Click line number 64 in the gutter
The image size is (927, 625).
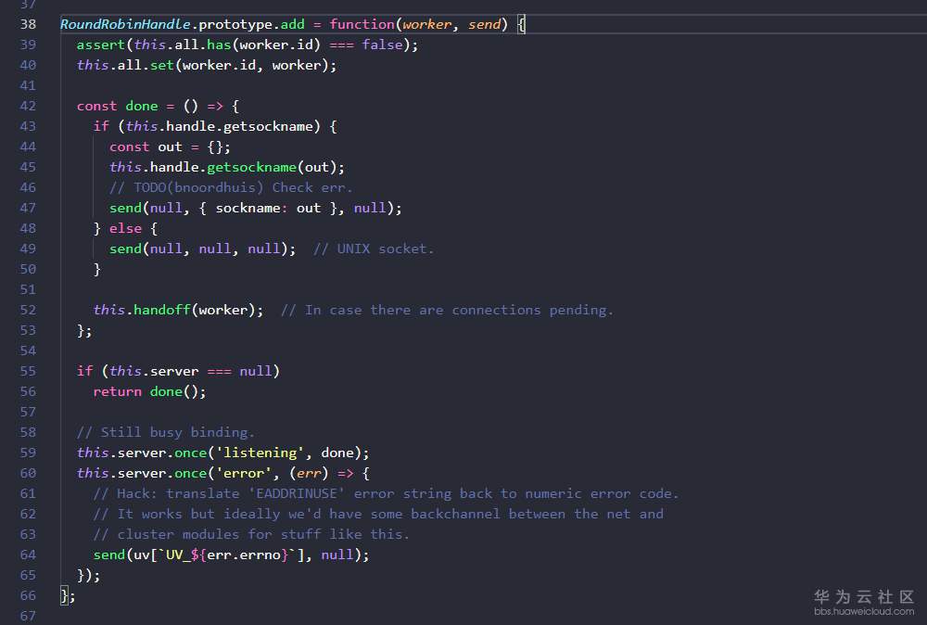(28, 555)
